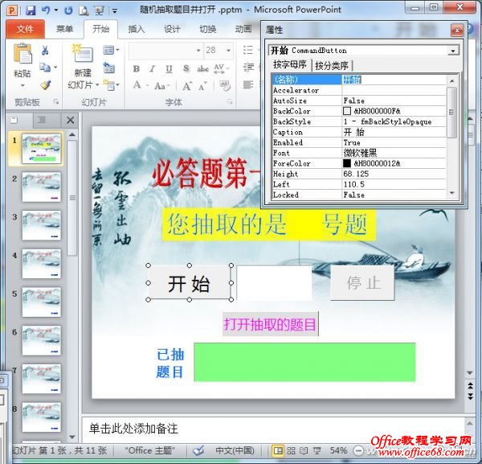Toggle Underline formatting
The height and width of the screenshot is (464, 482).
(169, 68)
